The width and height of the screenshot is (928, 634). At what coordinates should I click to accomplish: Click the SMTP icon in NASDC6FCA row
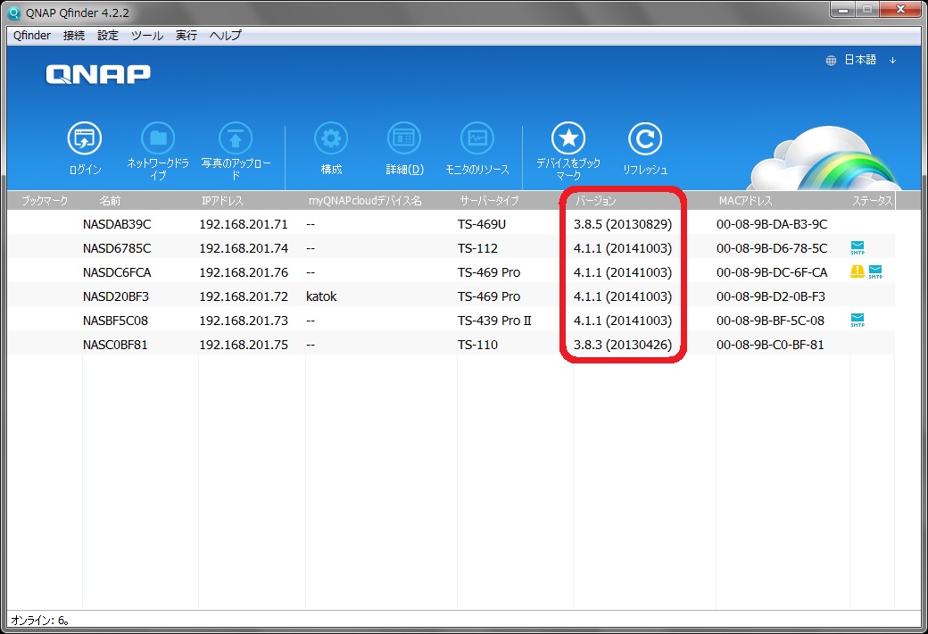pos(875,272)
